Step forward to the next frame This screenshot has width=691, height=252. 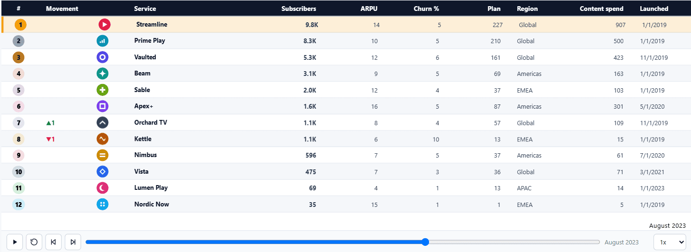73,242
